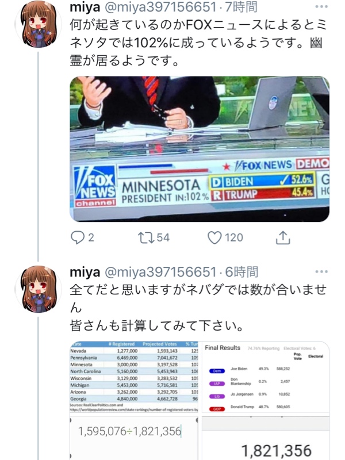The width and height of the screenshot is (345, 460).
Task: Click the first tweet text about ミネソタ 102%
Action: click(198, 43)
